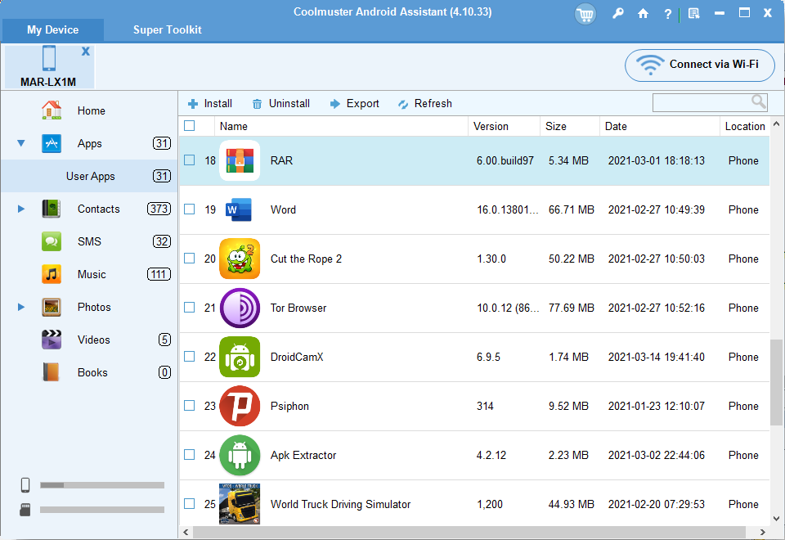Click the phone storage usage bar
The width and height of the screenshot is (785, 540).
pos(102,485)
